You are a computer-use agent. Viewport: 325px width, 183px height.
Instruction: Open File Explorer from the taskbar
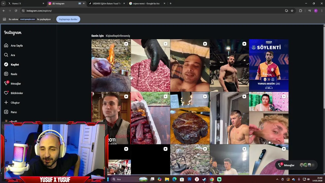coord(167,179)
